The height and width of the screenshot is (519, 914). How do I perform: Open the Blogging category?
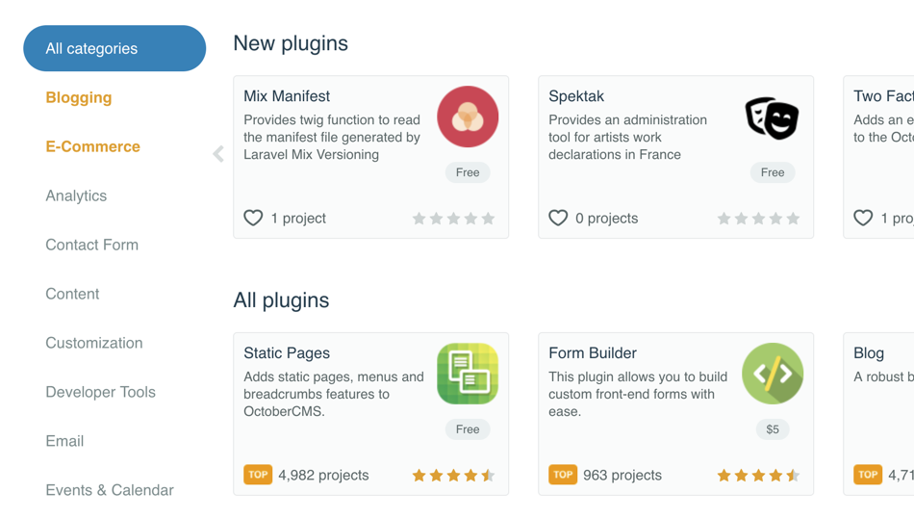pos(79,97)
